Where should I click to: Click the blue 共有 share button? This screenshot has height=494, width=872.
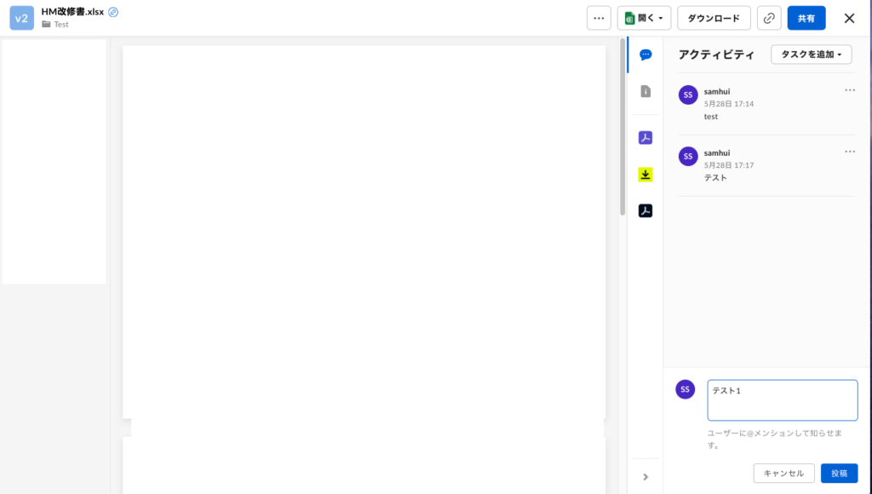806,18
